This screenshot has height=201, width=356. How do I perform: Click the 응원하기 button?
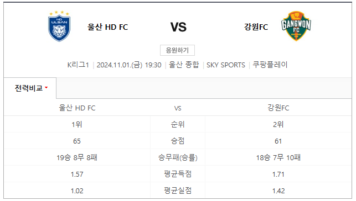tap(177, 50)
